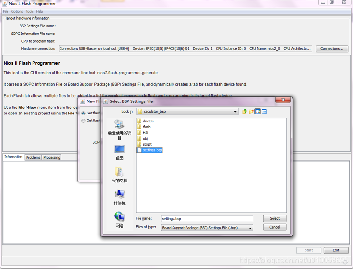
Task: Click Nios II Flash Programmer title icon
Action: [x=5, y=3]
